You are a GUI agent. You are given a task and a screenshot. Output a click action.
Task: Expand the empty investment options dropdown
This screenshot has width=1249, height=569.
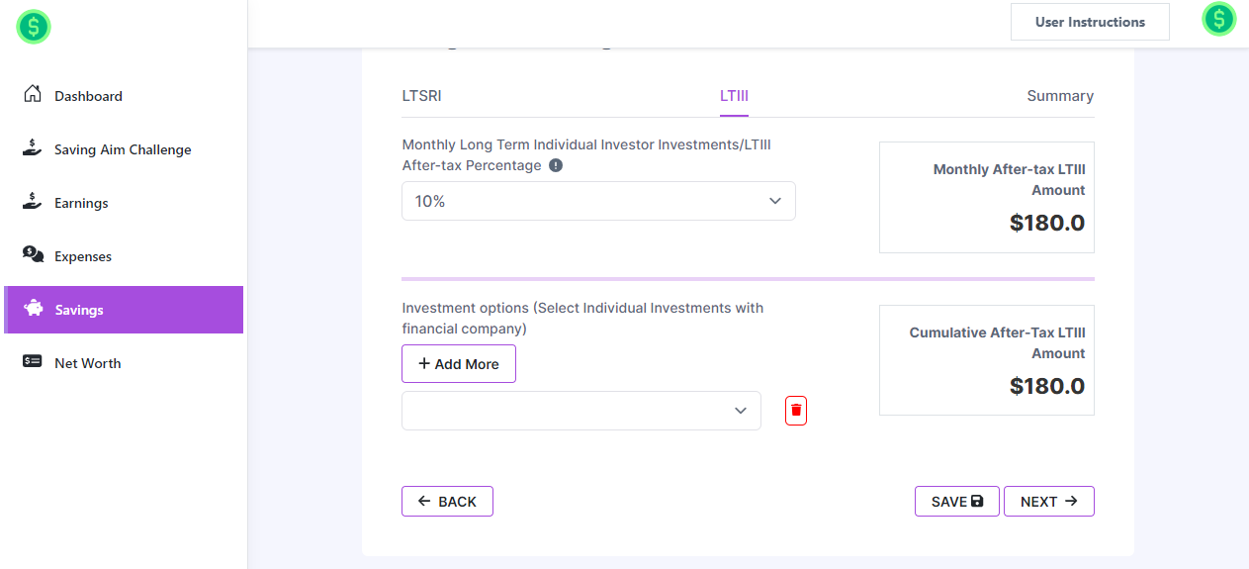click(x=581, y=411)
